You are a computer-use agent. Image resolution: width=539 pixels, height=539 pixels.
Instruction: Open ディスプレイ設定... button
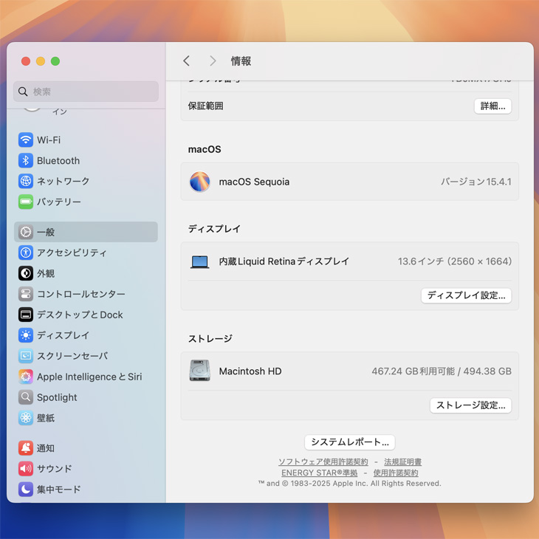(466, 295)
